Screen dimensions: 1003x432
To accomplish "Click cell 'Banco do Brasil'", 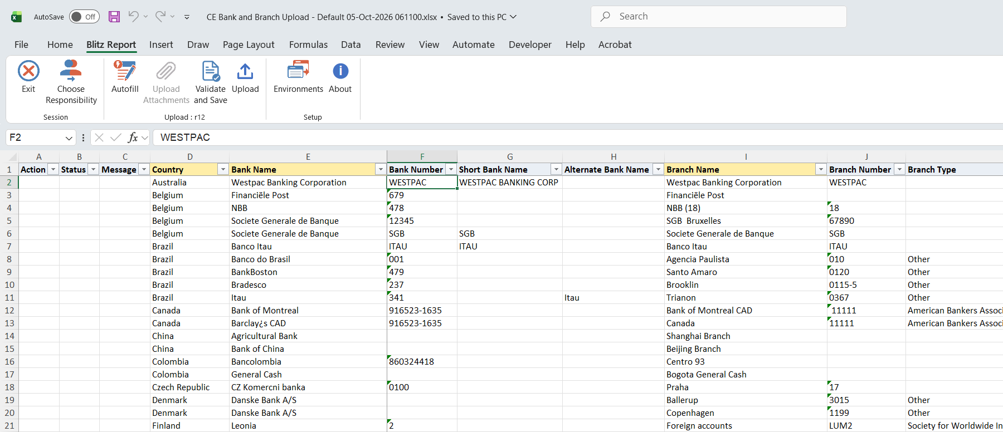I will pyautogui.click(x=308, y=259).
